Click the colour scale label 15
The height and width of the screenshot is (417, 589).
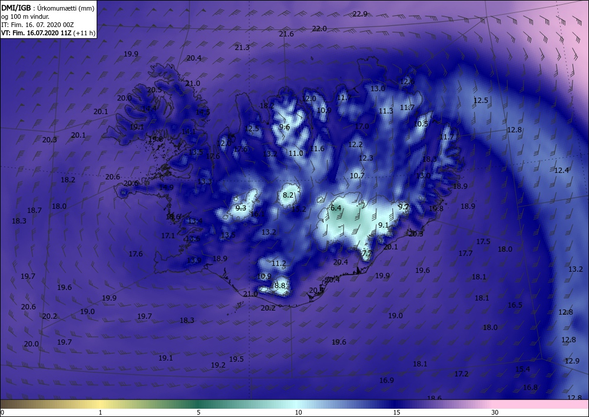pos(396,412)
